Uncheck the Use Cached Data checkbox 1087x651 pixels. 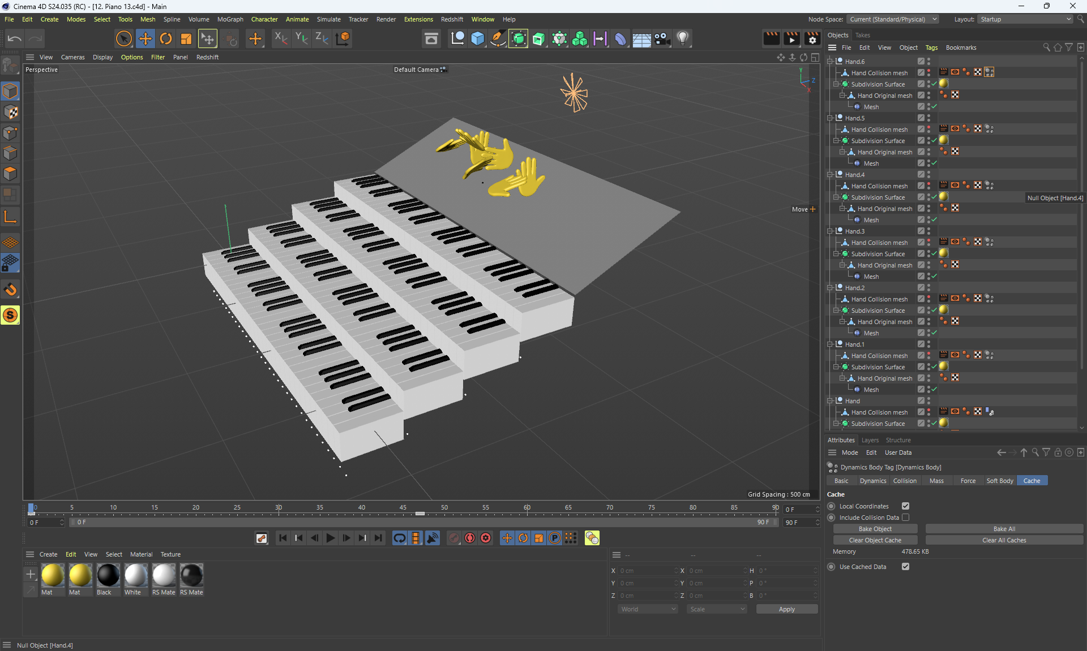tap(905, 567)
